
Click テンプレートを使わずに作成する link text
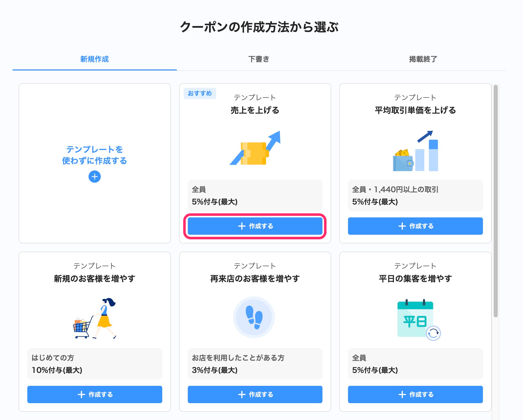click(x=94, y=155)
